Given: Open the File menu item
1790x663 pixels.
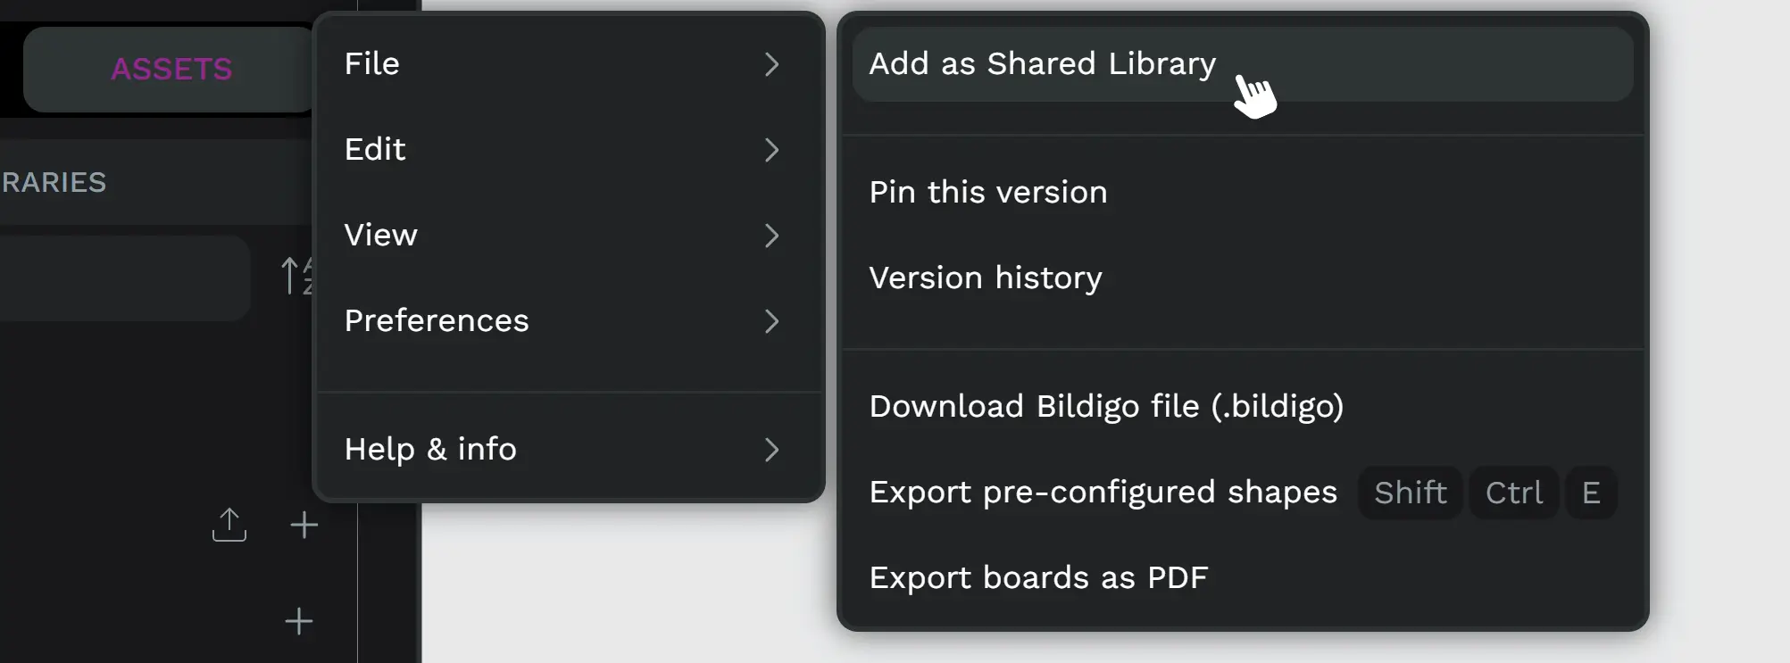Looking at the screenshot, I should [x=372, y=64].
